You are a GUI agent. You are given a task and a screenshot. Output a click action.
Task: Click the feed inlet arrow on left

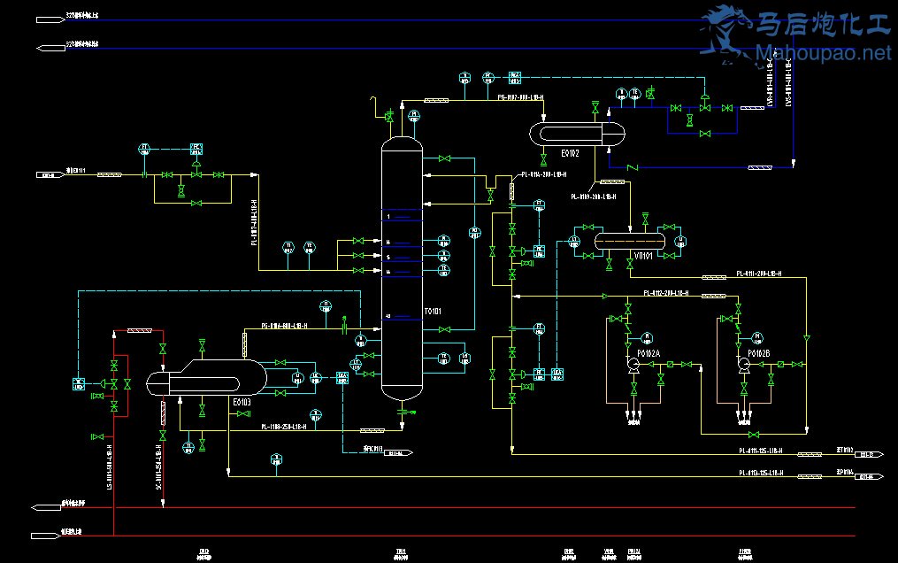pyautogui.click(x=47, y=174)
